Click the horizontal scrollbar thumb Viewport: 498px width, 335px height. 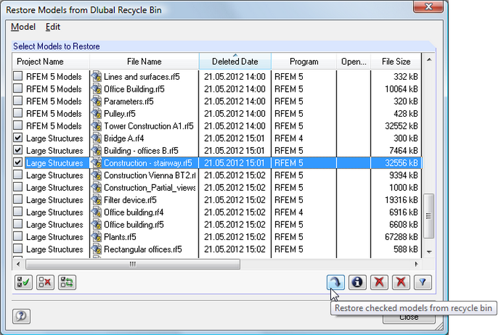coord(133,264)
